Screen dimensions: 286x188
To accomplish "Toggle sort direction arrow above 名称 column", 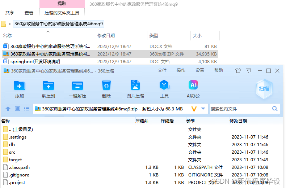I will [x=48, y=32].
